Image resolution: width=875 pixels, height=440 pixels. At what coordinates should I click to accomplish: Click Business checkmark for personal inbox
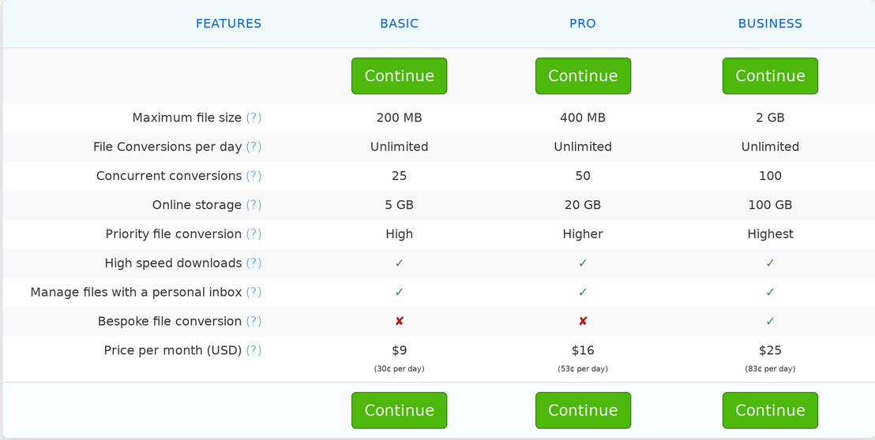coord(770,292)
